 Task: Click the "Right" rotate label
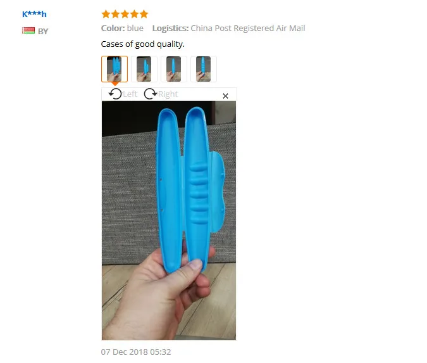click(x=168, y=94)
